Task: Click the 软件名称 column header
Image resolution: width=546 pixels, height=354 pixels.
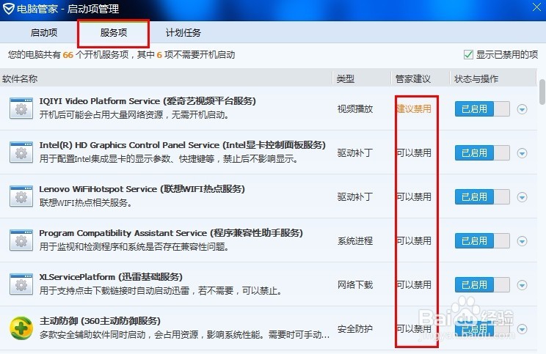Action: point(20,78)
